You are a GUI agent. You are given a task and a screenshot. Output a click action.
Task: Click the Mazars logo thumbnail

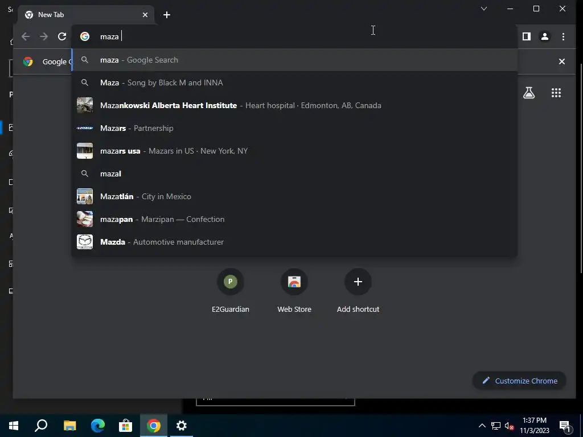[85, 128]
